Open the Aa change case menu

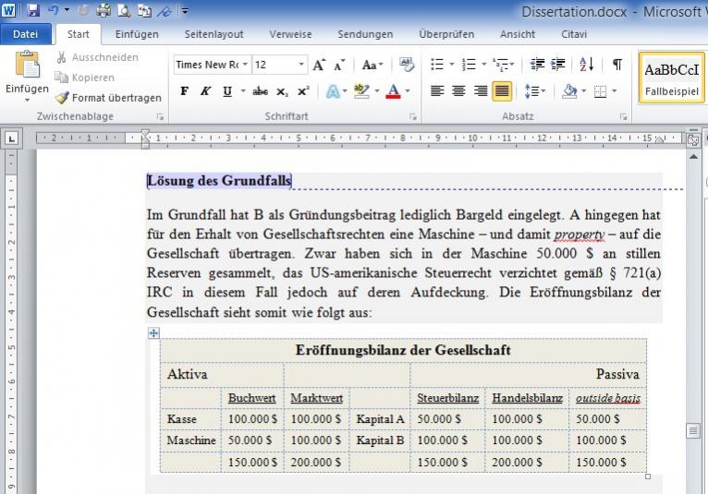[x=372, y=65]
